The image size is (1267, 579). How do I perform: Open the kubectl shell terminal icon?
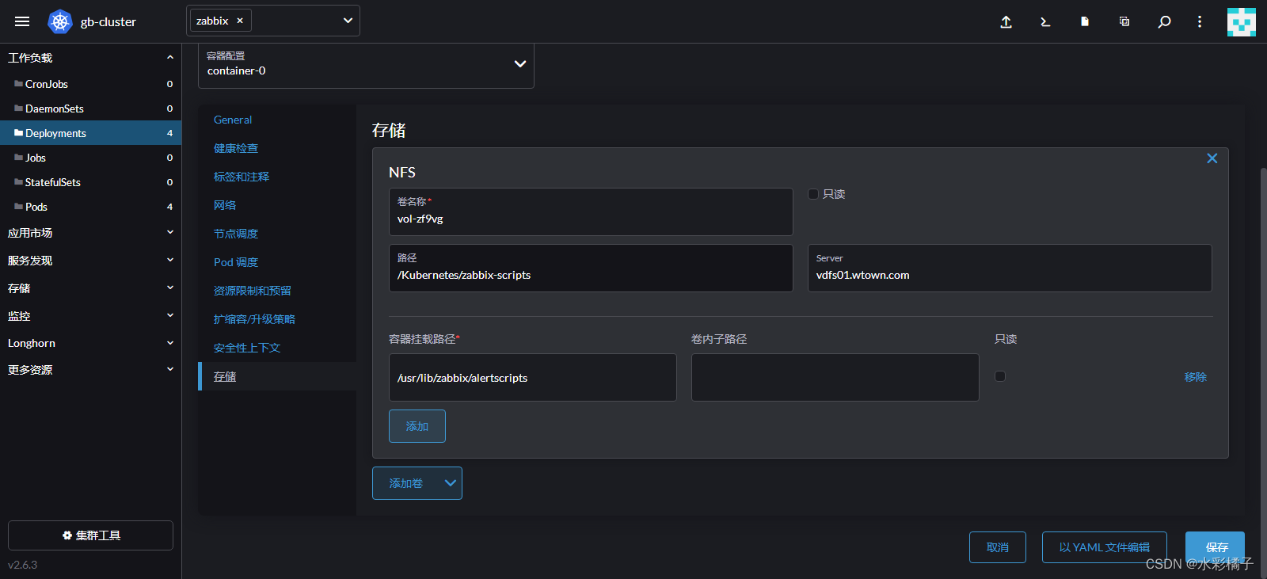pos(1045,22)
